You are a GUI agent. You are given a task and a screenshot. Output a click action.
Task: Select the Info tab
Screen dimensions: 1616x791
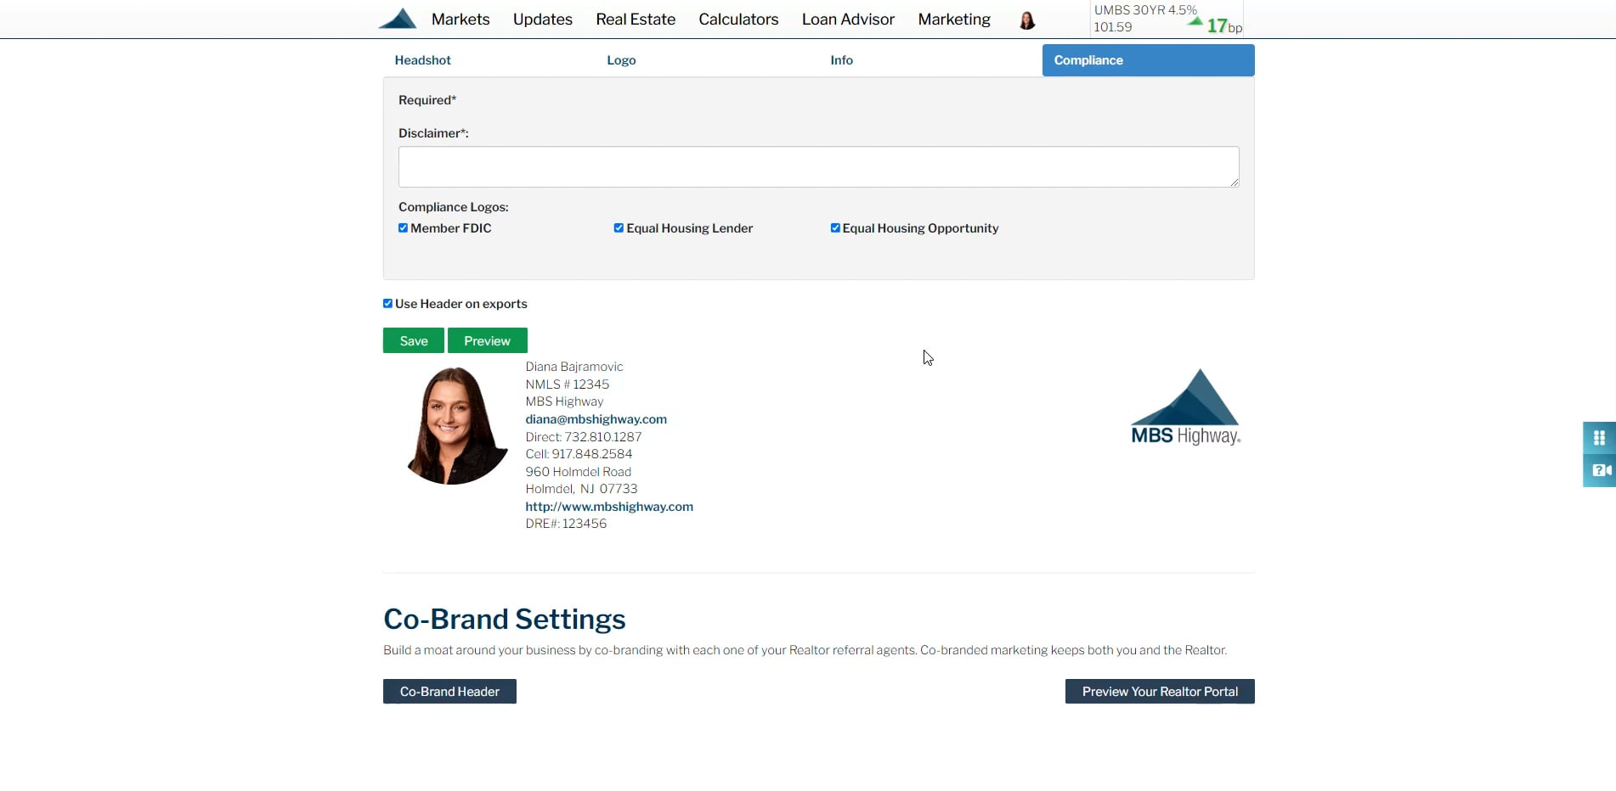[841, 59]
